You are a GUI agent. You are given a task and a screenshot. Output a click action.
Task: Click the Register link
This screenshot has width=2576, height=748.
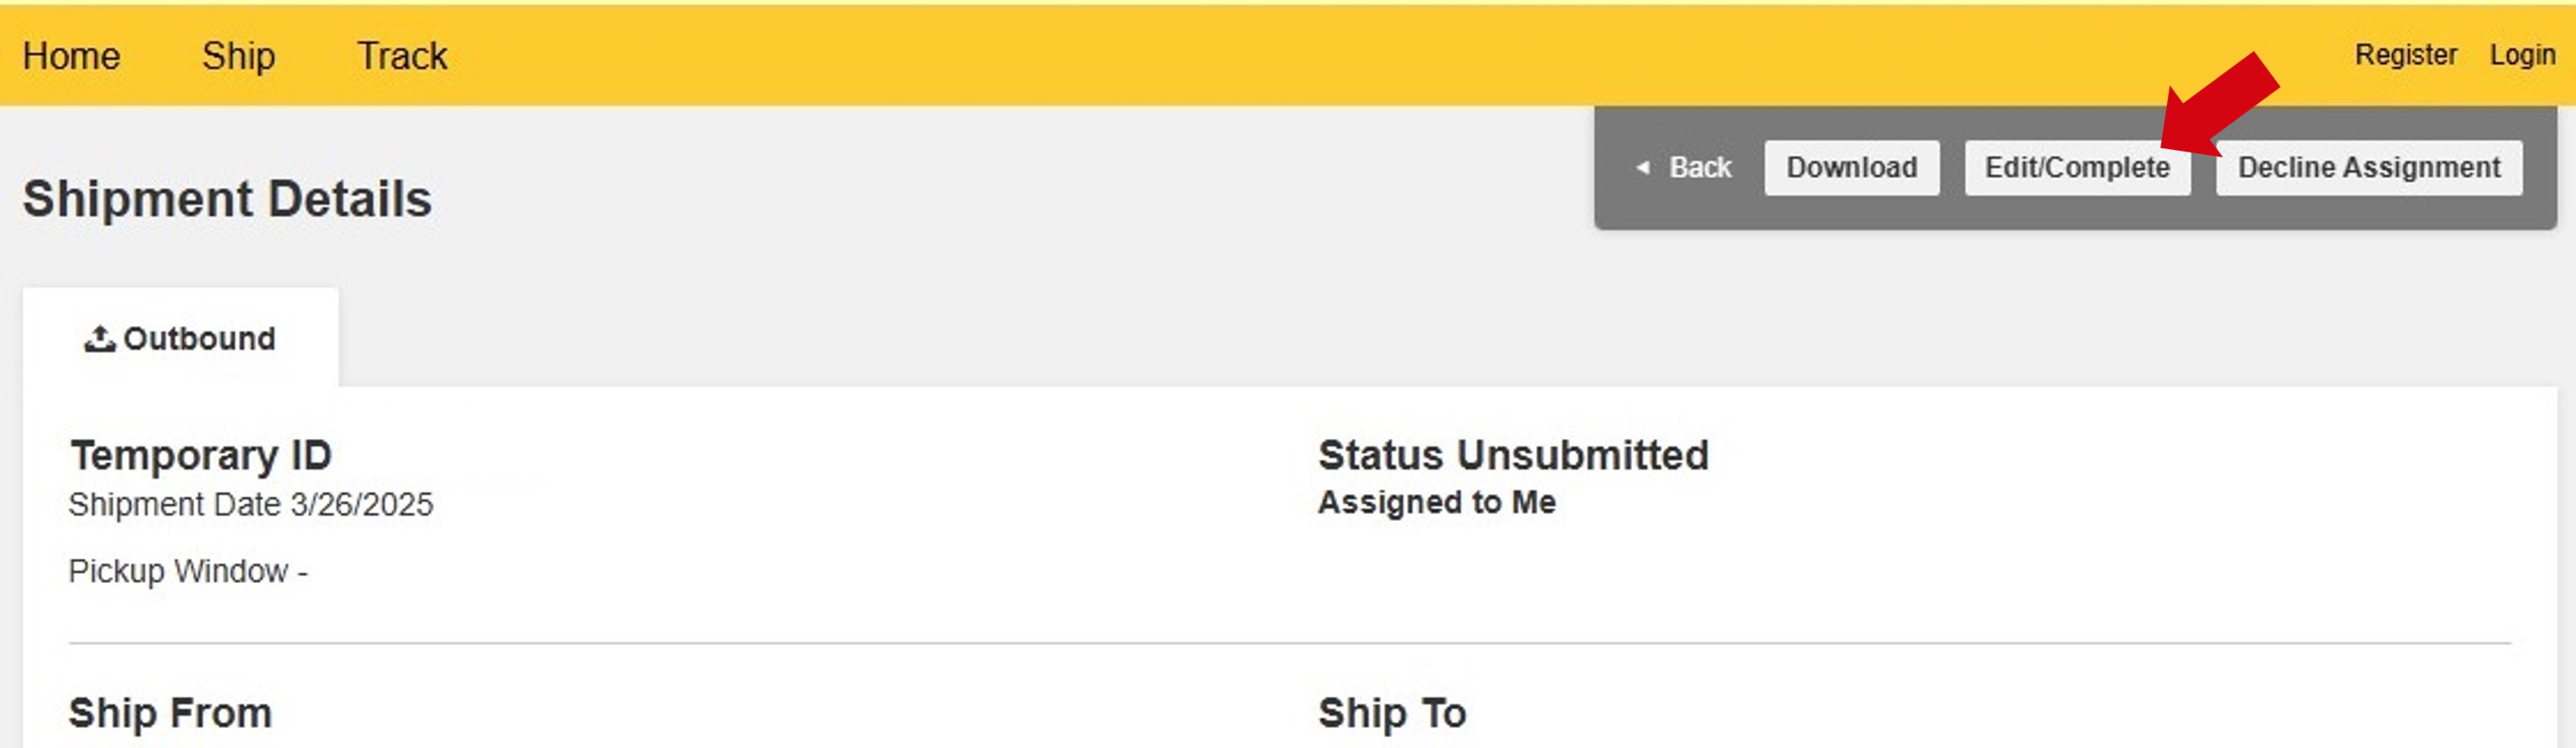coord(2405,55)
